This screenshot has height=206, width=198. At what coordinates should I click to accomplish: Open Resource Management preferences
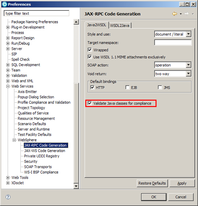(x=36, y=118)
